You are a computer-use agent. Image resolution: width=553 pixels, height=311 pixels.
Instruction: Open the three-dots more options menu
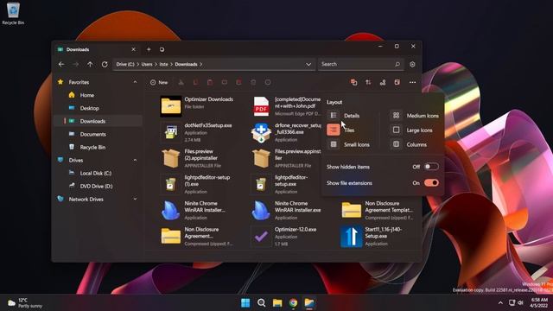[412, 82]
